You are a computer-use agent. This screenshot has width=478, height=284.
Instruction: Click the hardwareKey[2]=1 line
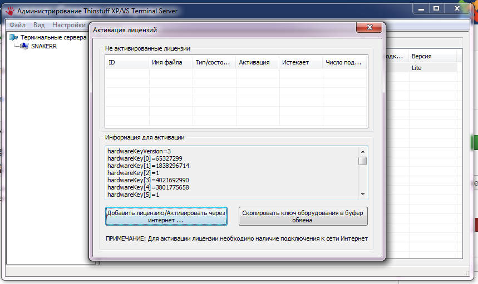(x=133, y=173)
